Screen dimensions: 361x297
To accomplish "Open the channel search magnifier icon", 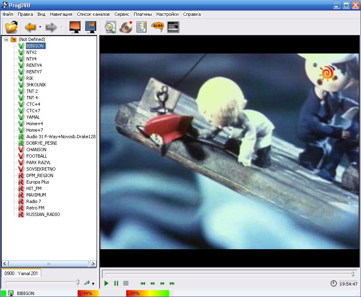I will tap(110, 27).
